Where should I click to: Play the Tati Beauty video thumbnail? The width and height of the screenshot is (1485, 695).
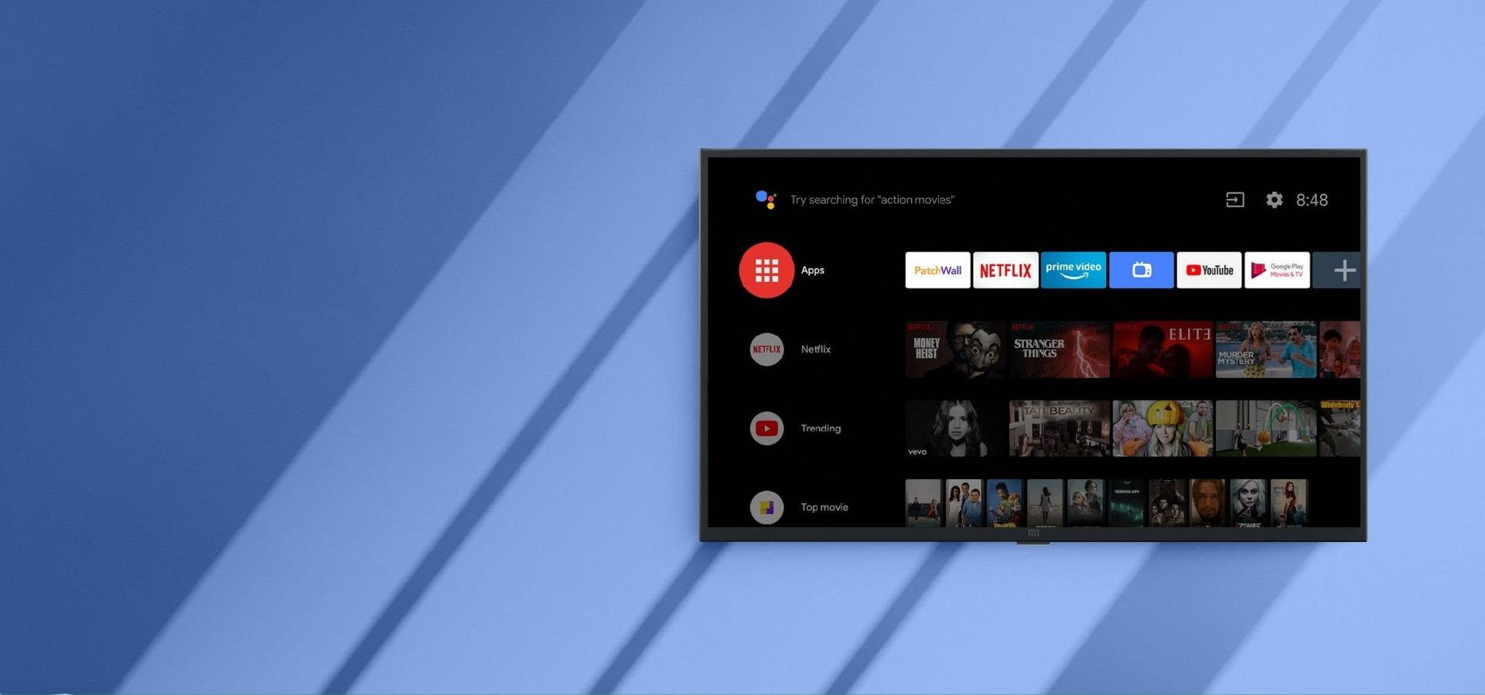(1059, 428)
